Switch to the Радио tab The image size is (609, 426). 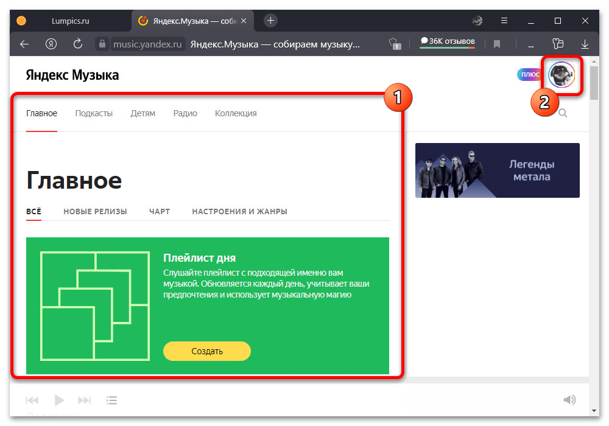185,113
